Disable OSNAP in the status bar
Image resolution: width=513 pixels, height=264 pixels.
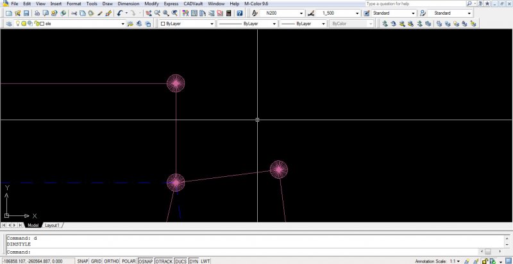point(146,261)
